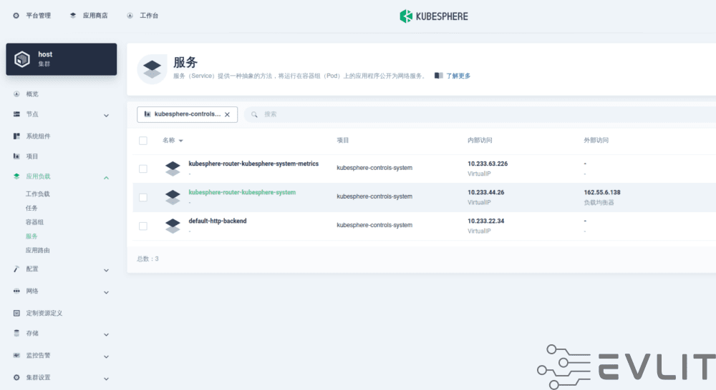Open 应用路由 in the sidebar
Image resolution: width=716 pixels, height=390 pixels.
(x=37, y=250)
